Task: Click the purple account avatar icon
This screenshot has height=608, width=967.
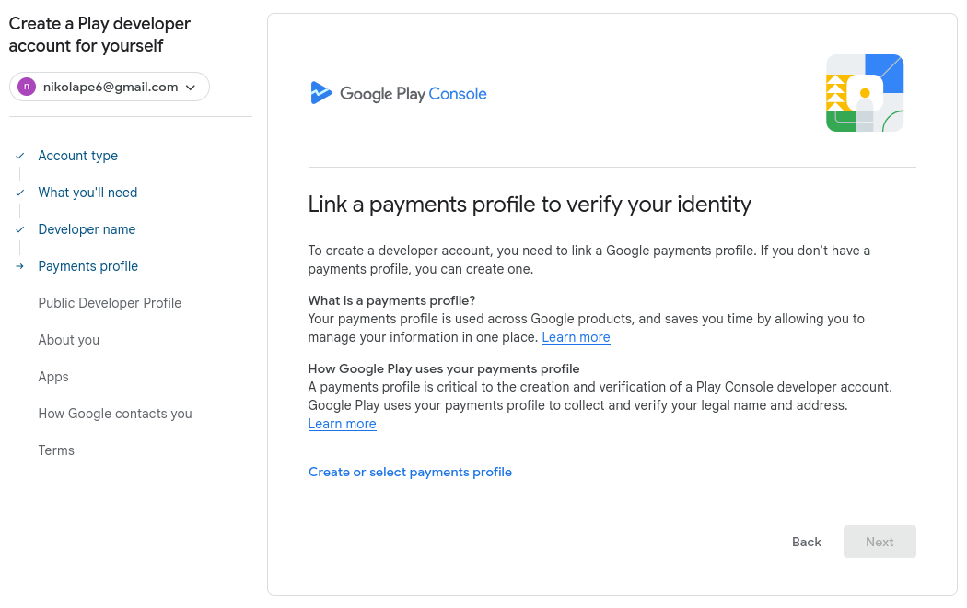Action: pos(27,87)
